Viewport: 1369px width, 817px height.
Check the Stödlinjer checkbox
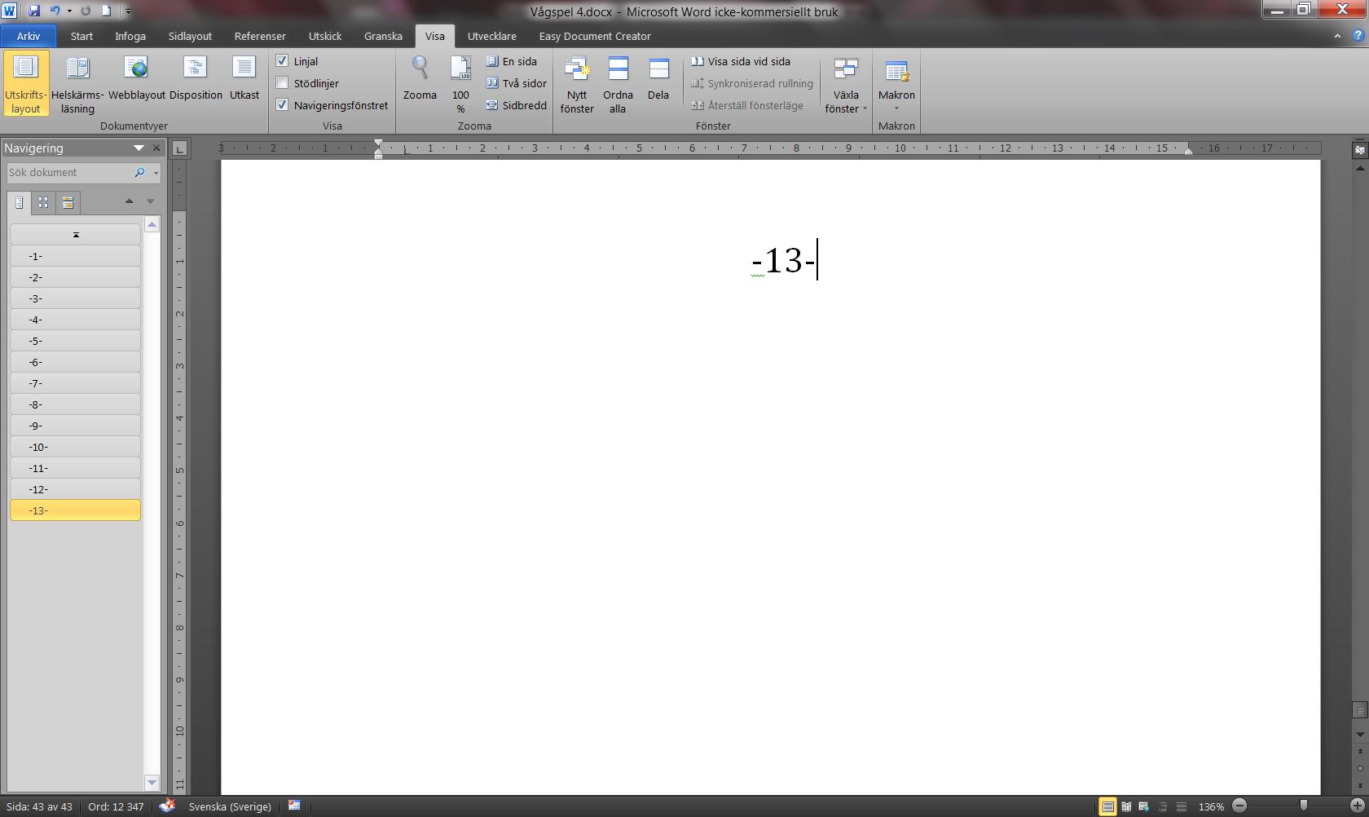coord(282,82)
